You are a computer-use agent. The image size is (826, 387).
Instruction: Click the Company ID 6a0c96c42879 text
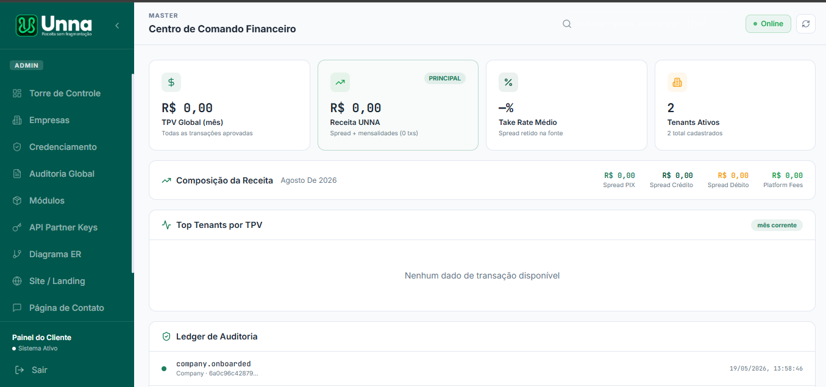pyautogui.click(x=217, y=373)
